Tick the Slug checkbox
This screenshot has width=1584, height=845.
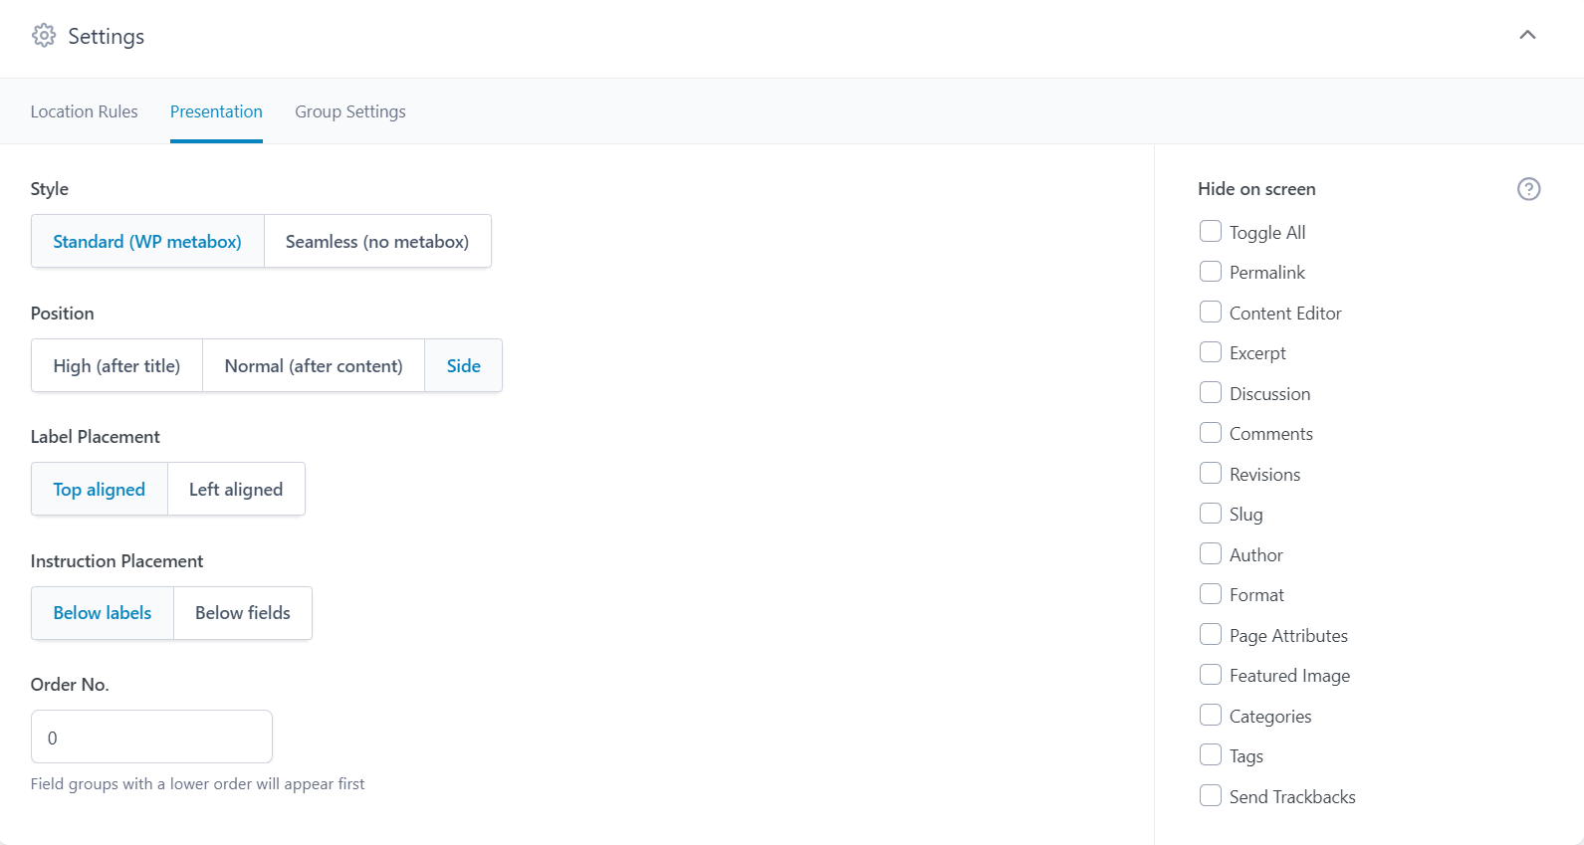[1211, 513]
